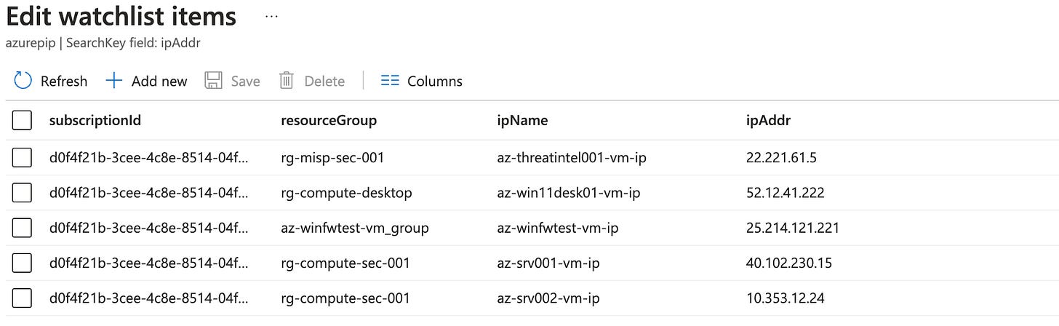Select rg-compute-sec-001 in the az-srv001-vm-ip row
1059x326 pixels.
(345, 263)
